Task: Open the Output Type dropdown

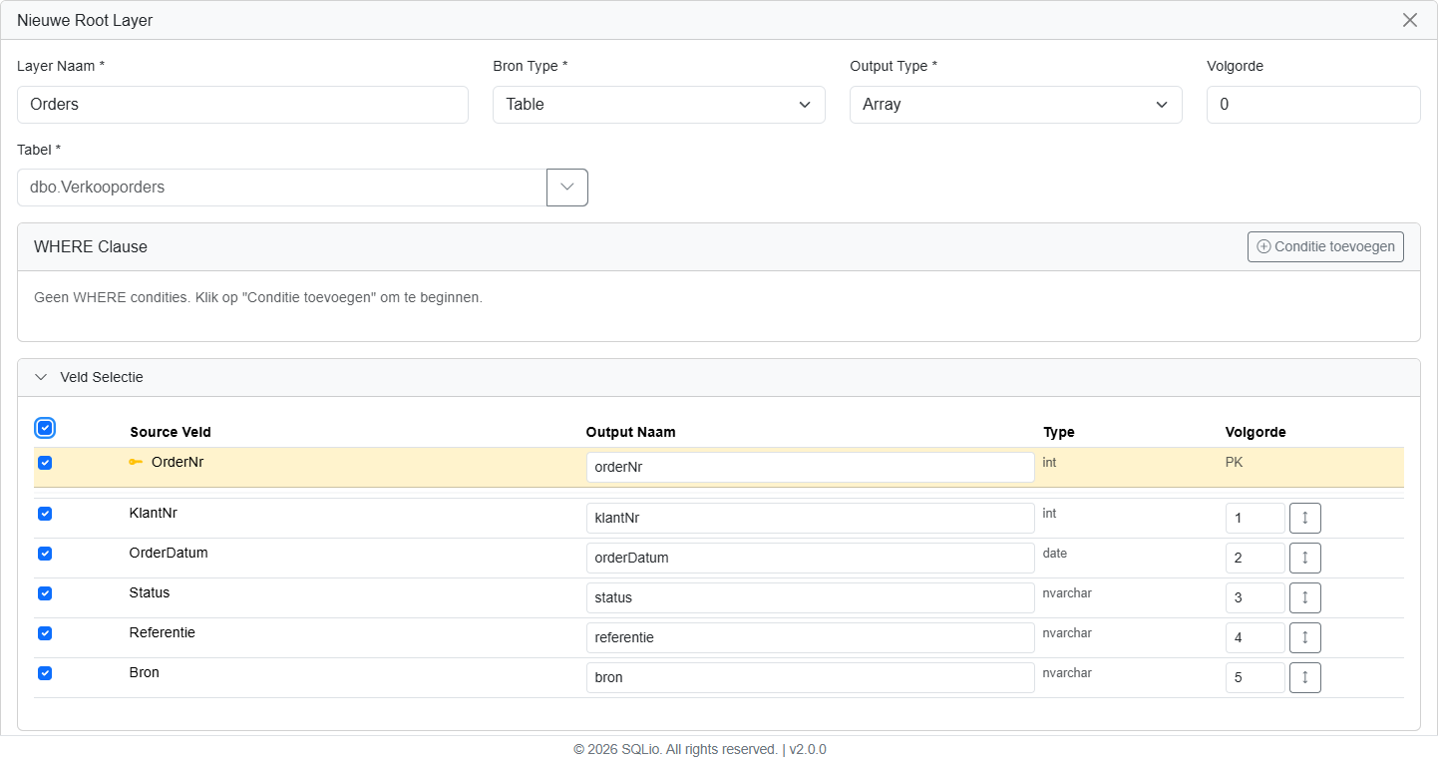Action: (1016, 105)
